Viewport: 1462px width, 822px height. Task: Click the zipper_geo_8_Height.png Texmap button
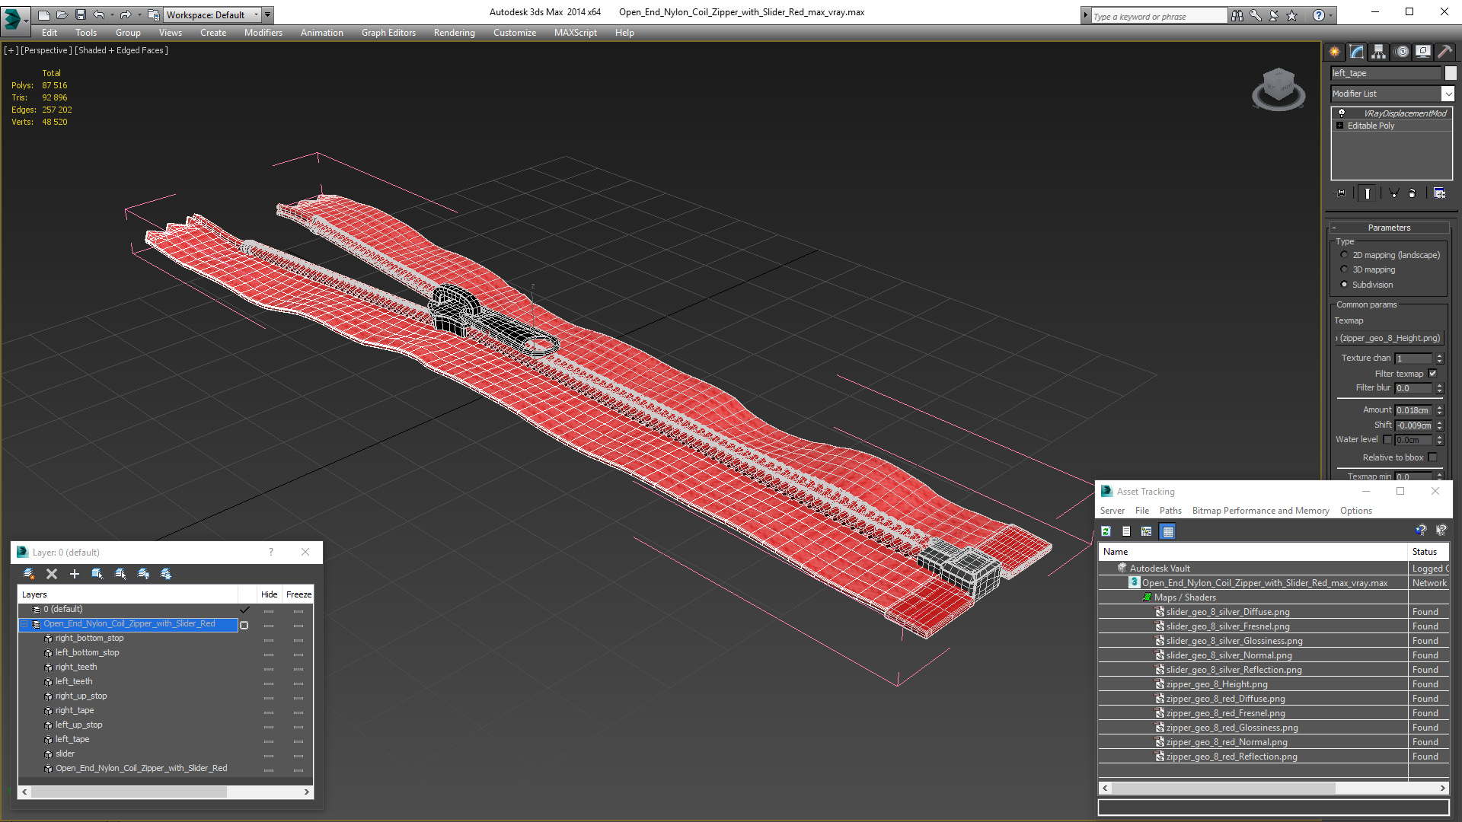point(1389,338)
